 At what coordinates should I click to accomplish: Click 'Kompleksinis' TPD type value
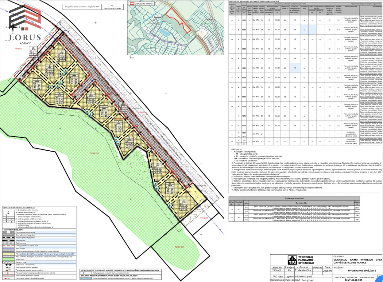coord(277,280)
